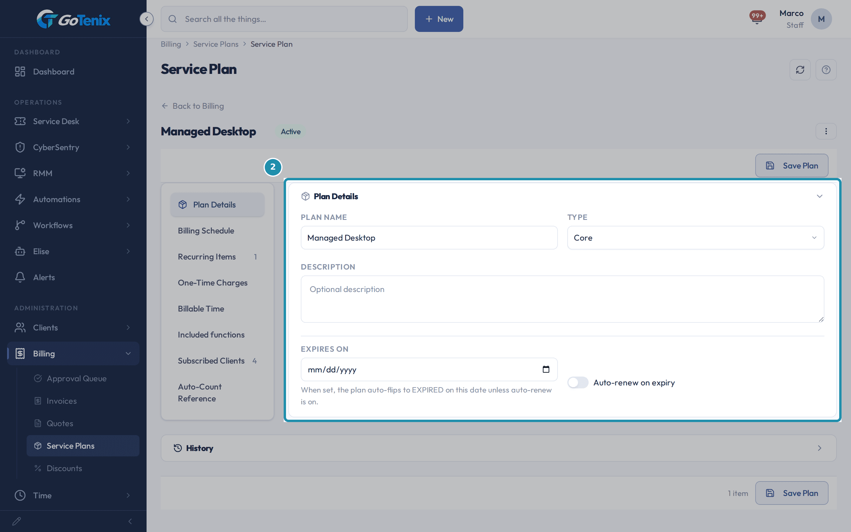Click the + New button
Screen dimensions: 851x532
point(439,19)
